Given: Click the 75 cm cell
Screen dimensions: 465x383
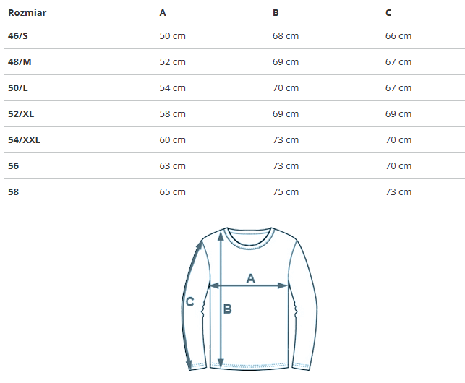Looking at the screenshot, I should 286,191.
